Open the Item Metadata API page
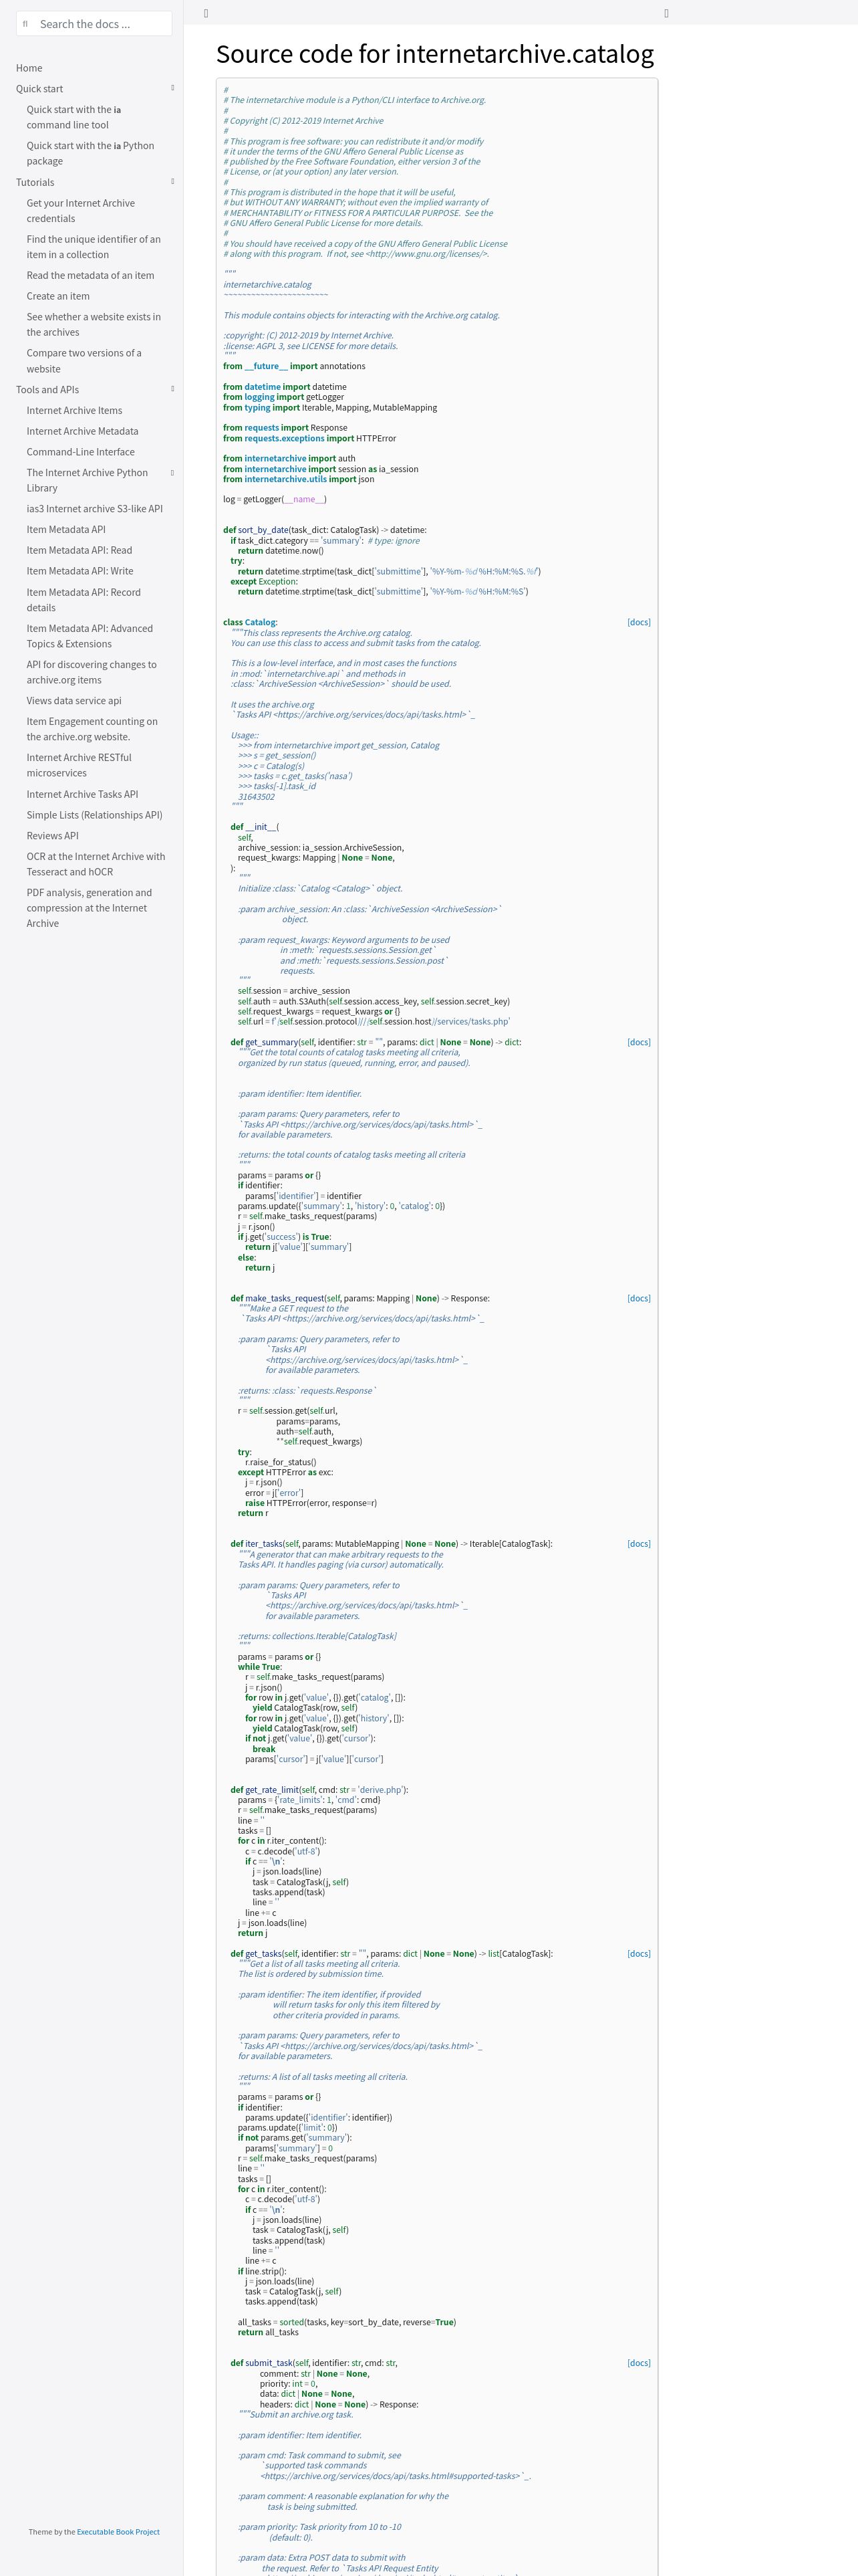This screenshot has height=2576, width=858. (66, 530)
